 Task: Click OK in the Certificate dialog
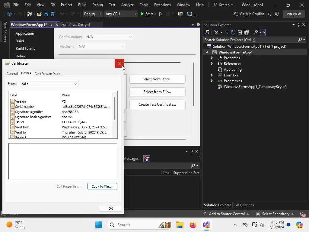coord(110,208)
